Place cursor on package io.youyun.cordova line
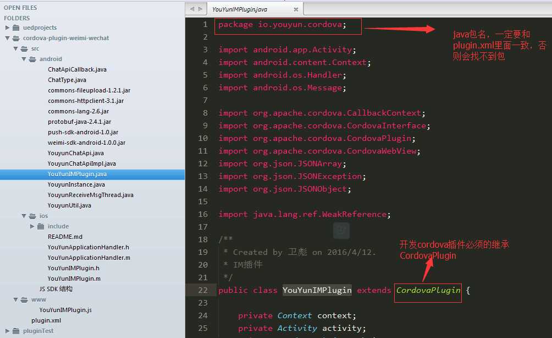The height and width of the screenshot is (338, 552). (283, 25)
